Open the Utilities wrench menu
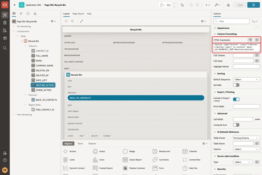This screenshot has height=175, width=262. point(217,5)
